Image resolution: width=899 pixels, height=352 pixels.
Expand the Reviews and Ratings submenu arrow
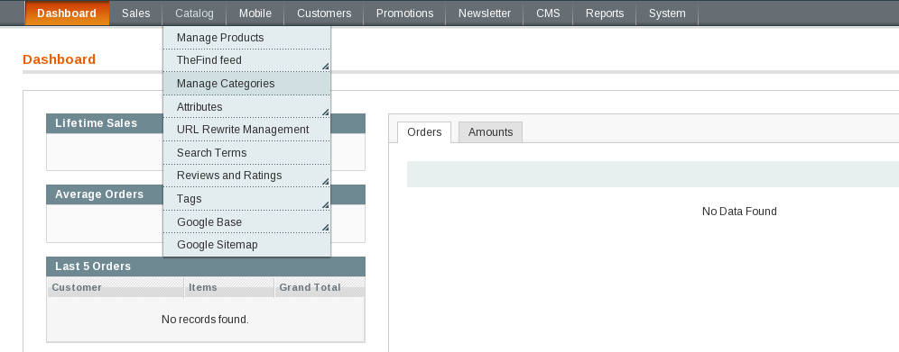click(325, 182)
